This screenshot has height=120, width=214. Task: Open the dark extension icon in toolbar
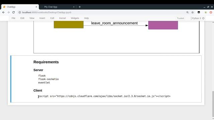(199, 12)
